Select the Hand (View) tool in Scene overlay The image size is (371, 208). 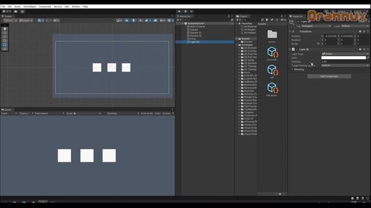[x=5, y=29]
